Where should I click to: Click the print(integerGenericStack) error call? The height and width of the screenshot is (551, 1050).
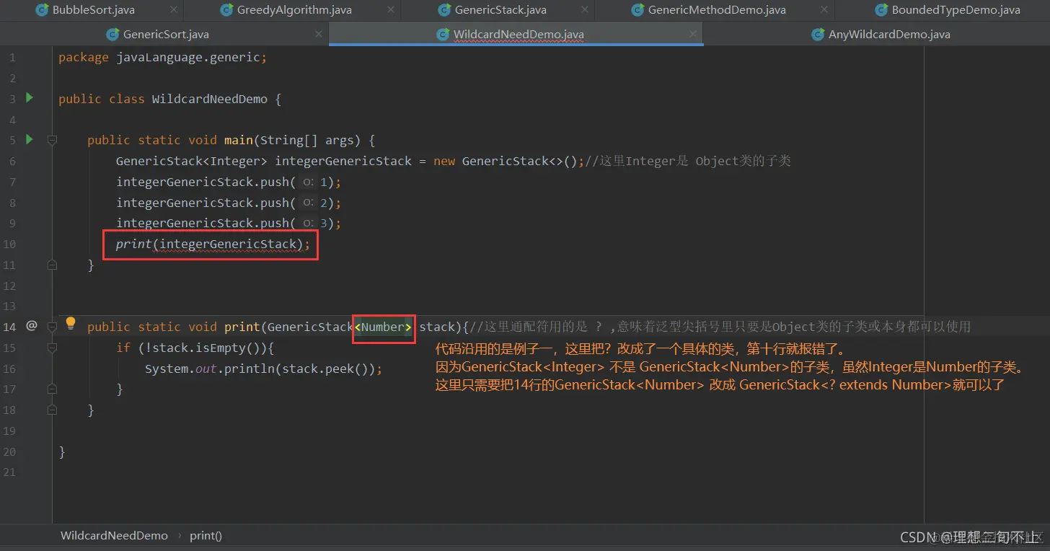[213, 244]
